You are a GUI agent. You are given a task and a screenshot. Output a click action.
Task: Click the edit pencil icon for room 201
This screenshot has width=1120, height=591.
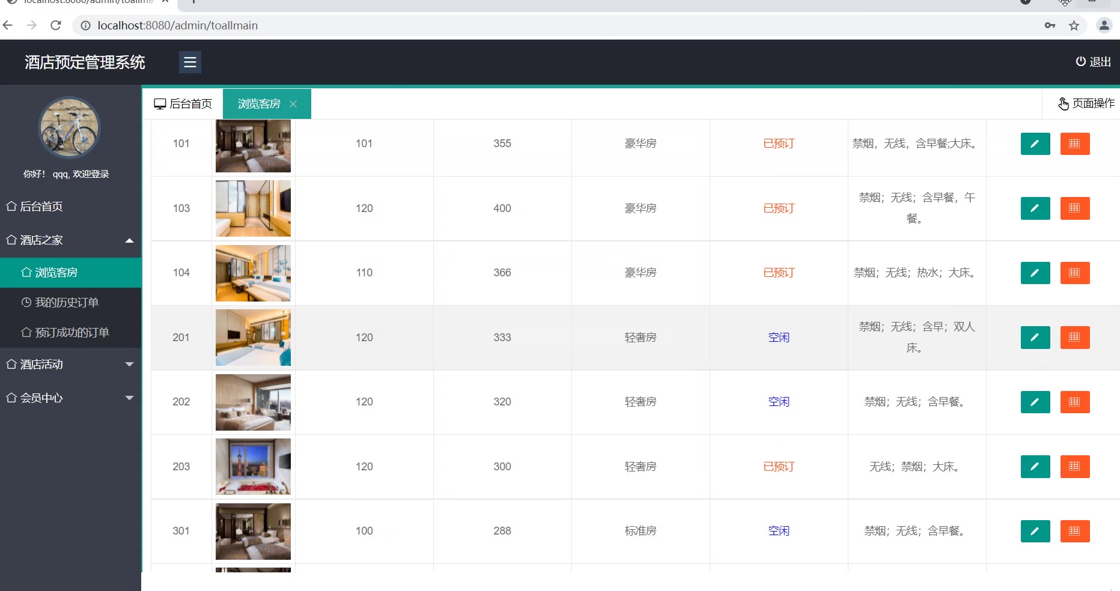pos(1035,338)
